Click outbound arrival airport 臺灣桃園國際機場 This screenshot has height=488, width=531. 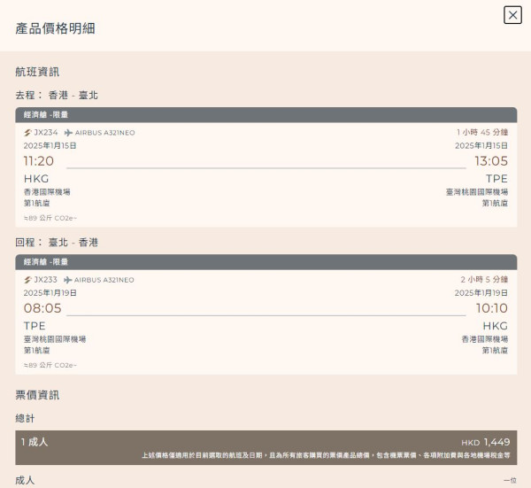click(477, 192)
